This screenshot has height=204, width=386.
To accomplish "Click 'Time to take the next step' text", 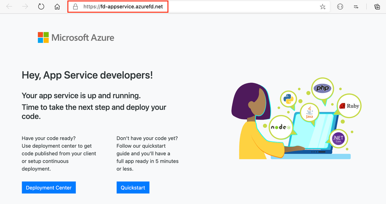I will point(66,108).
